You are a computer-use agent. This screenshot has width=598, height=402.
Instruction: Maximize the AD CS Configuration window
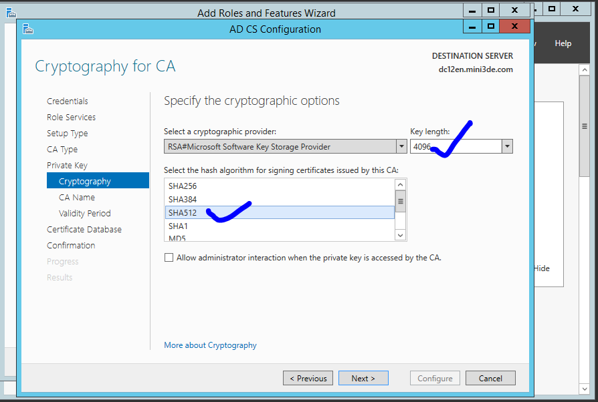click(x=490, y=27)
